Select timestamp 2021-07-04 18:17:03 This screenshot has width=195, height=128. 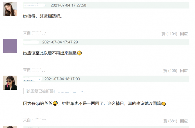pos(62,79)
